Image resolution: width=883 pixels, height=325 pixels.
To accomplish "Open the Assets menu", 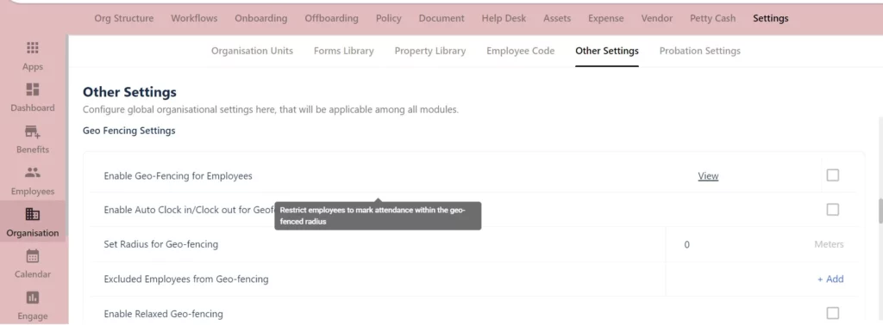I will tap(557, 18).
